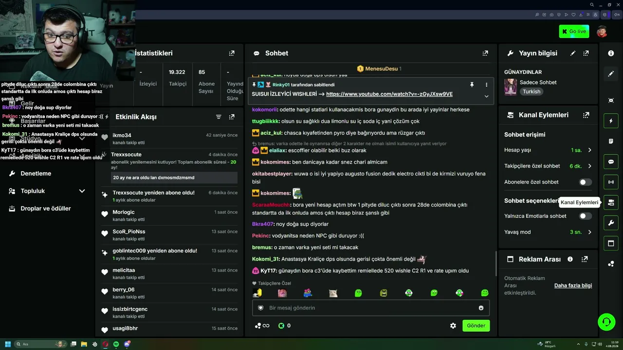The width and height of the screenshot is (623, 350).
Task: Click the lightning bolt sidebar icon
Action: pyautogui.click(x=611, y=121)
